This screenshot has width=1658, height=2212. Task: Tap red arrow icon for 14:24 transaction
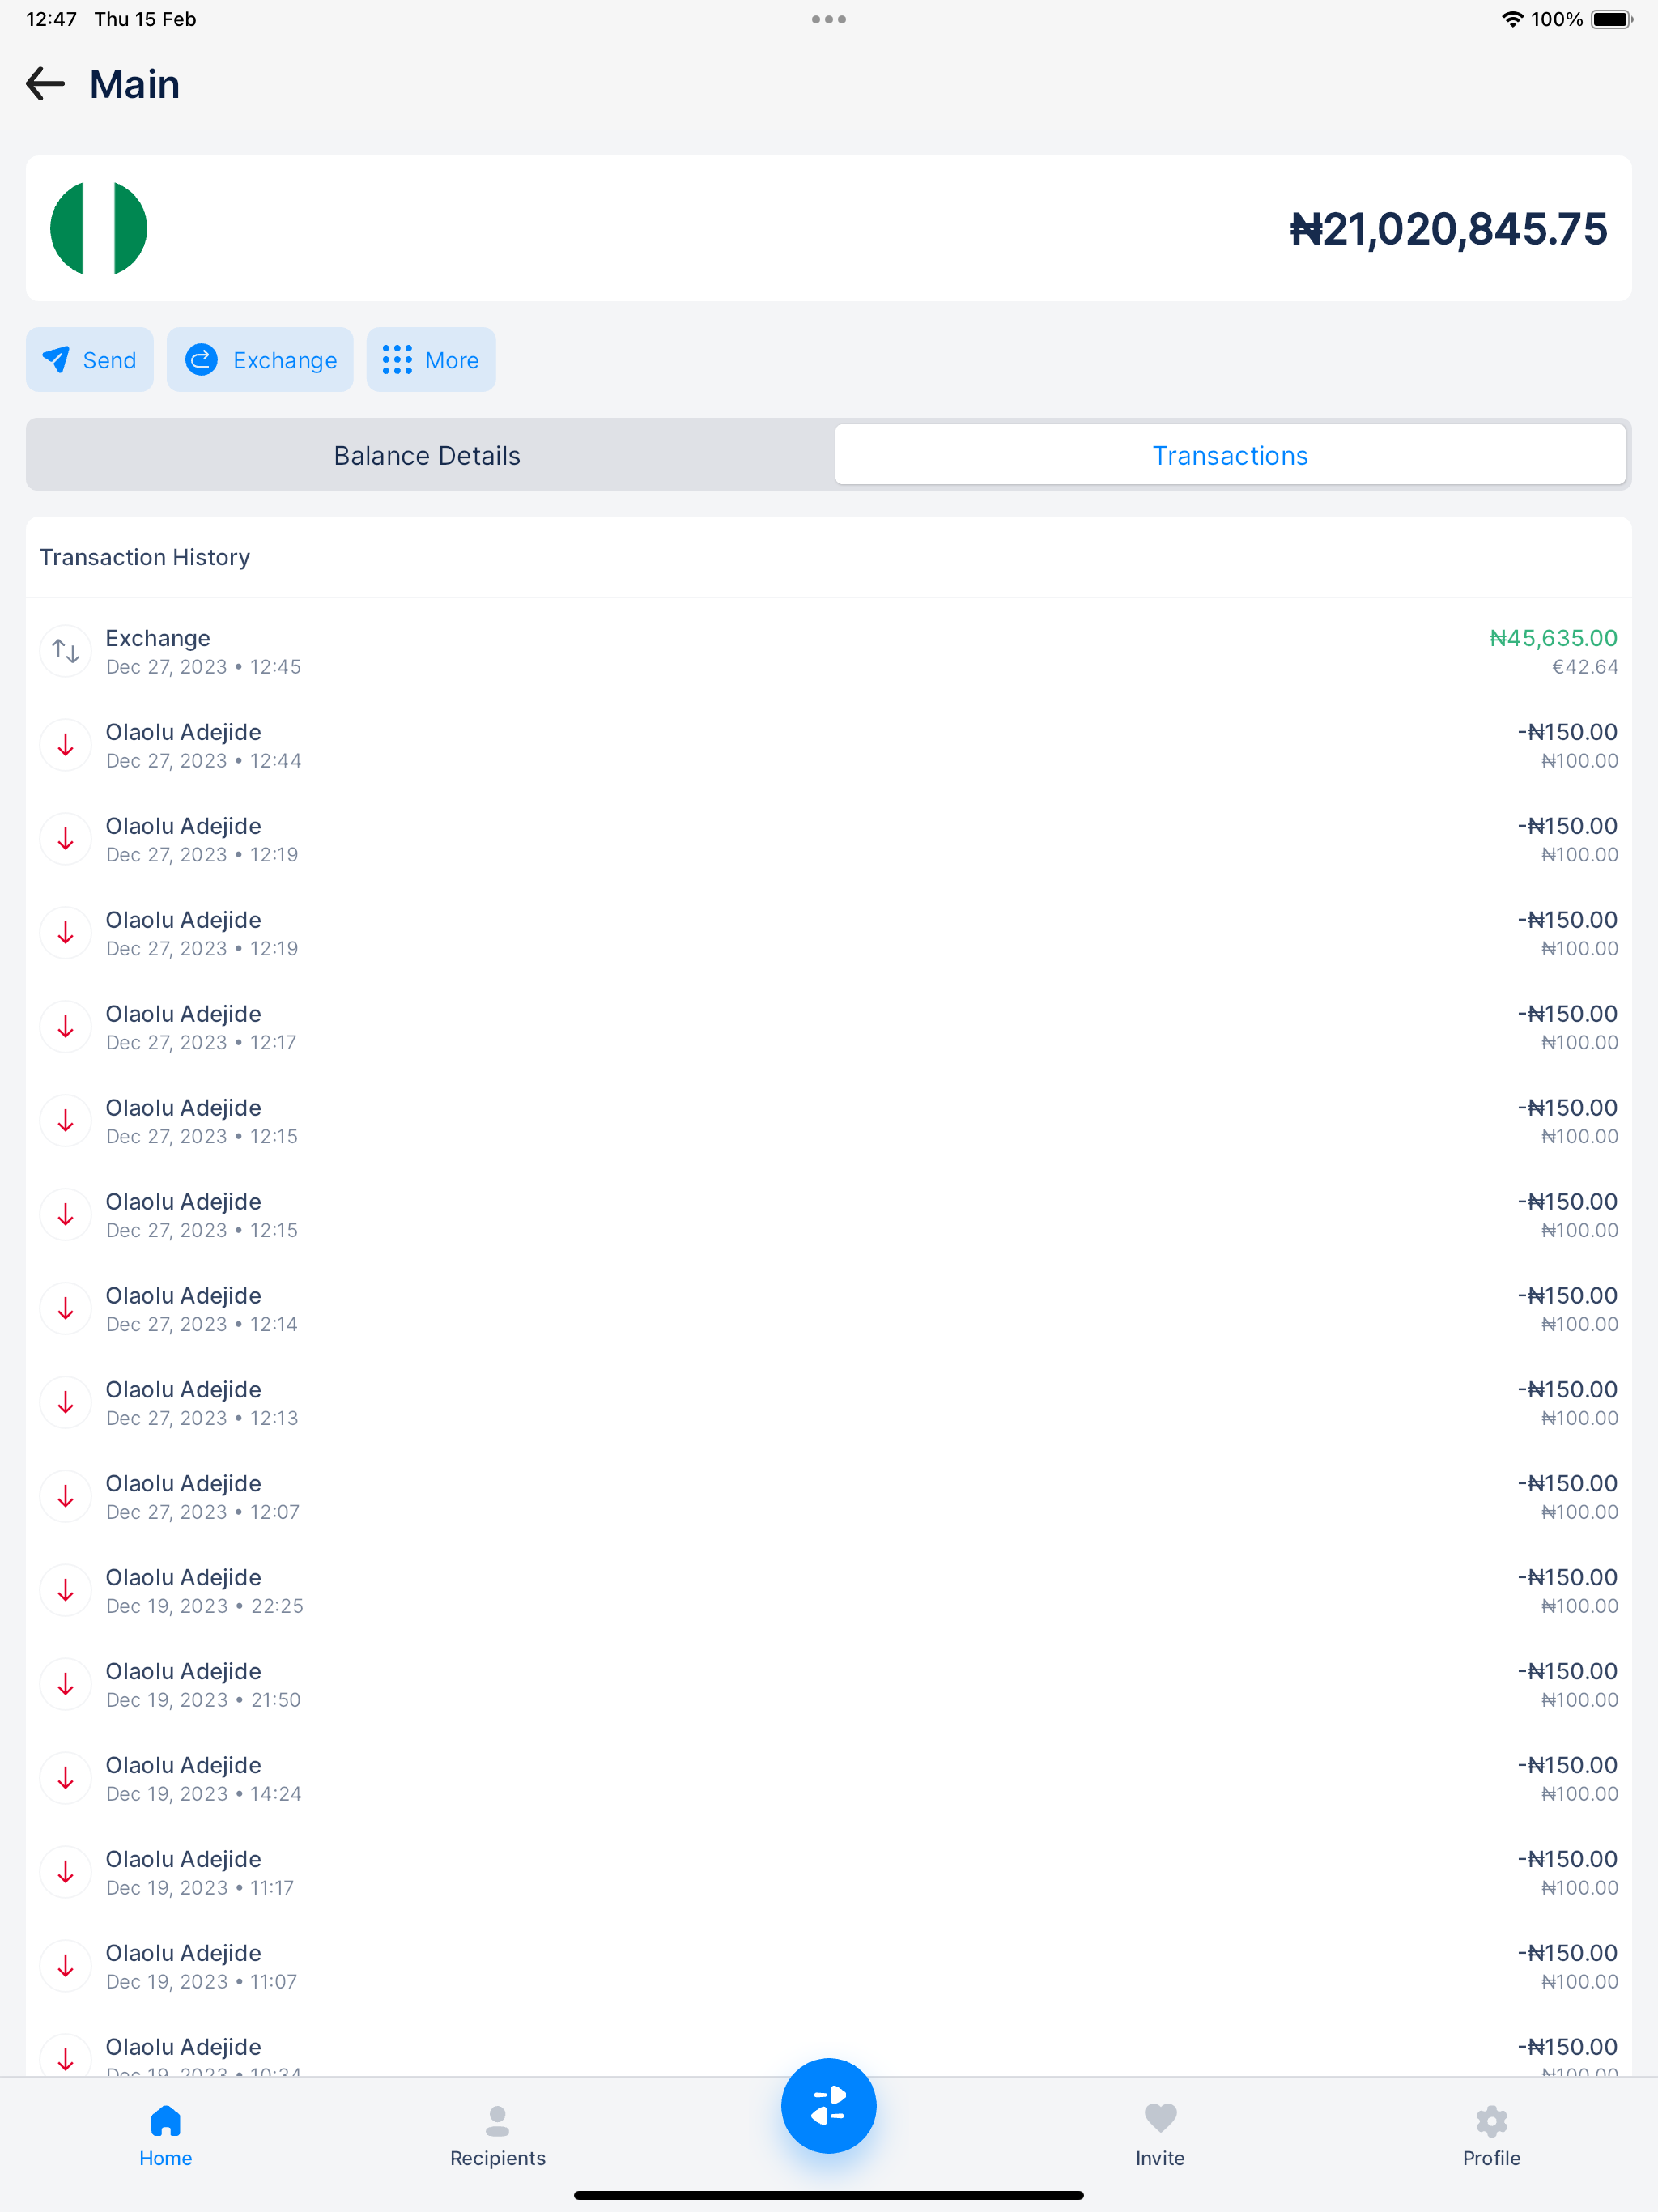[x=66, y=1779]
